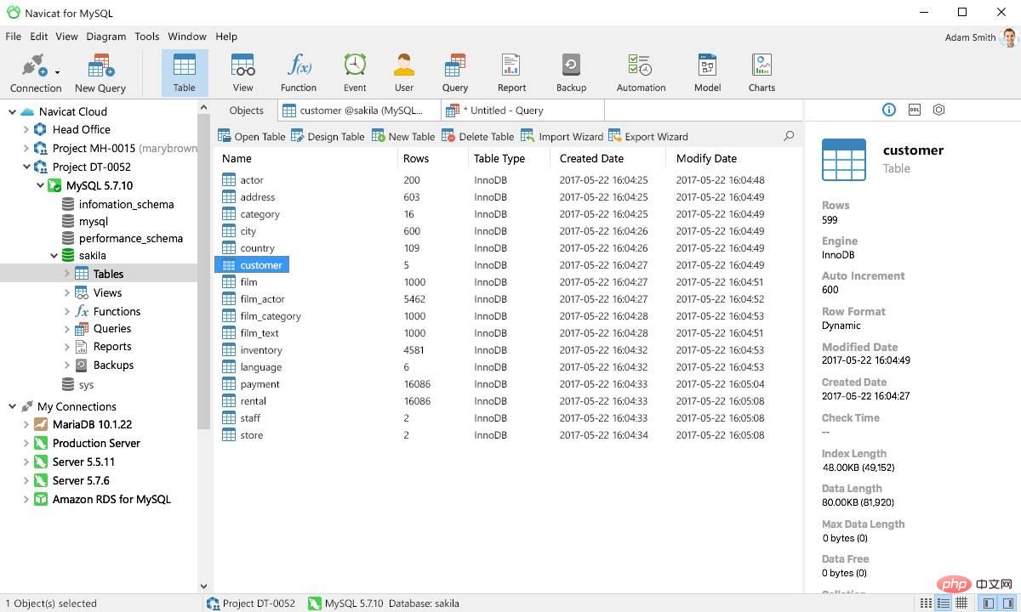The image size is (1021, 612).
Task: Expand the MariaDB 10.1.22 connection
Action: point(26,424)
